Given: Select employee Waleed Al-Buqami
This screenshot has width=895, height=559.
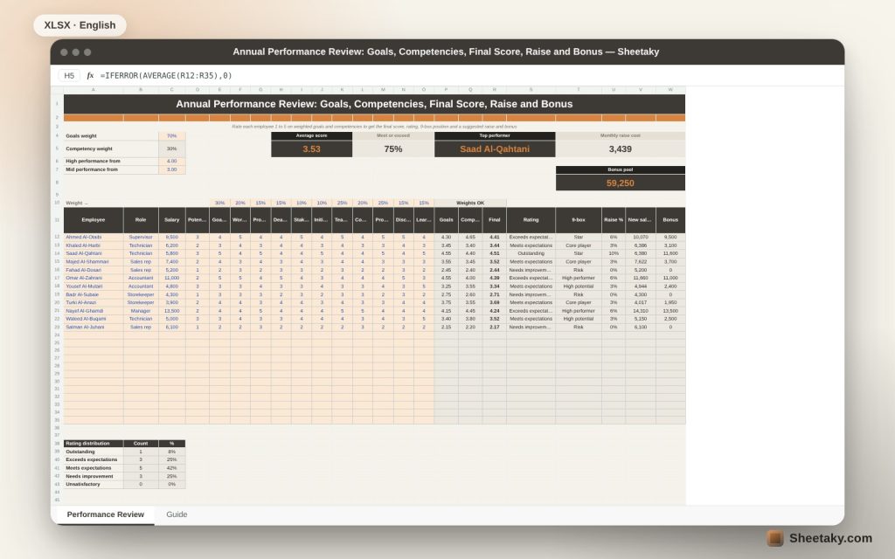Looking at the screenshot, I should [93, 319].
